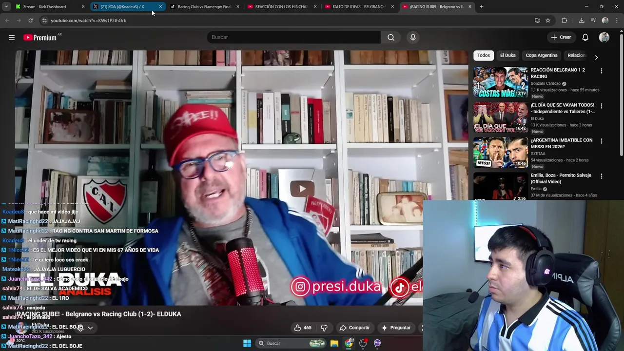The height and width of the screenshot is (351, 624).
Task: Open Google Chrome taskbar icon
Action: coord(349,343)
